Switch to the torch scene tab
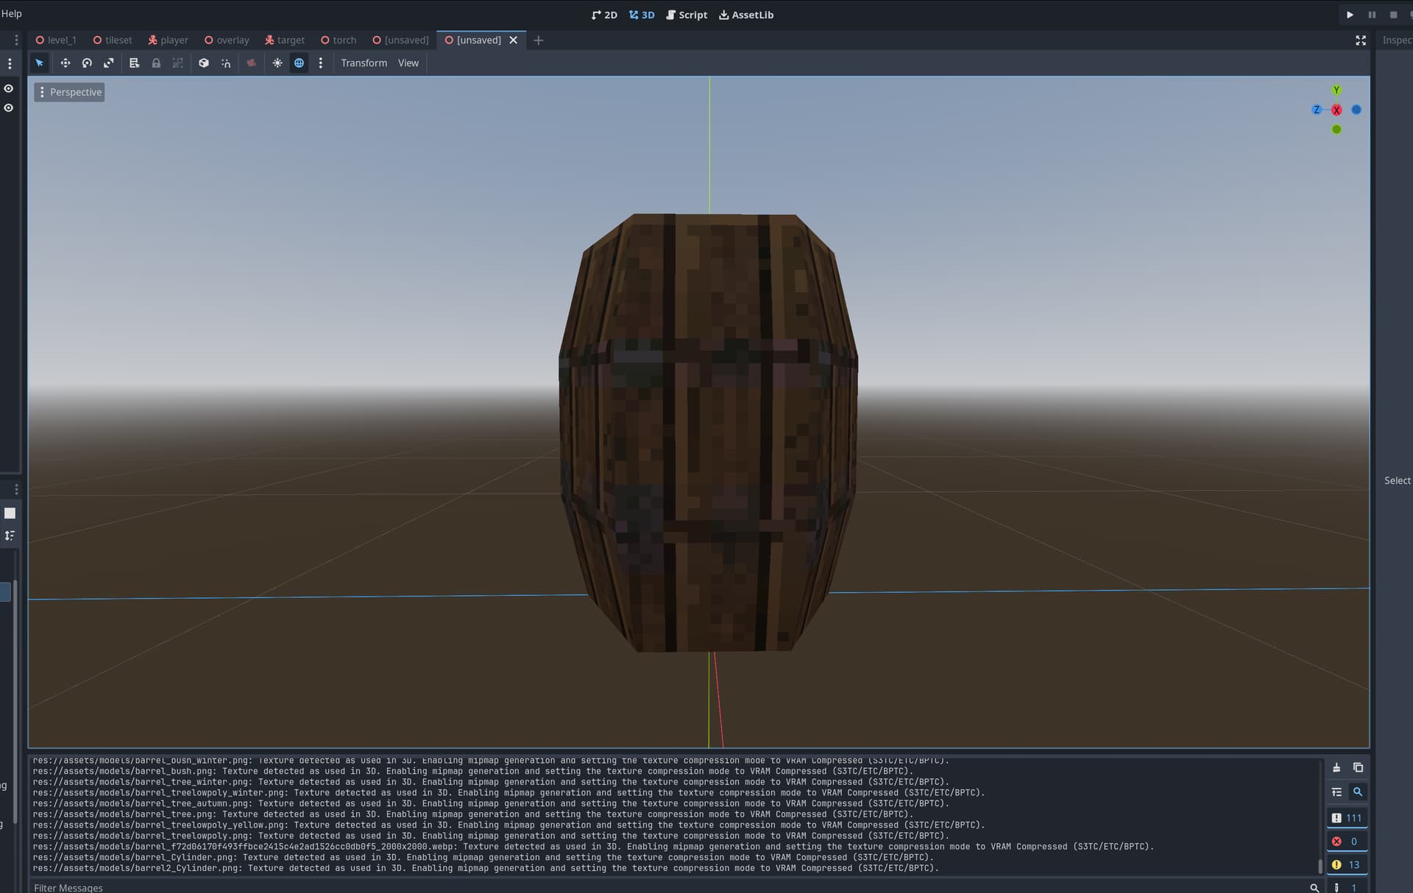Image resolution: width=1413 pixels, height=893 pixels. click(x=339, y=40)
